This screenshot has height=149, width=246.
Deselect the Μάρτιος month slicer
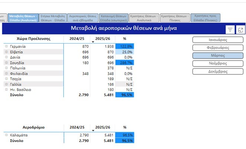(217, 55)
